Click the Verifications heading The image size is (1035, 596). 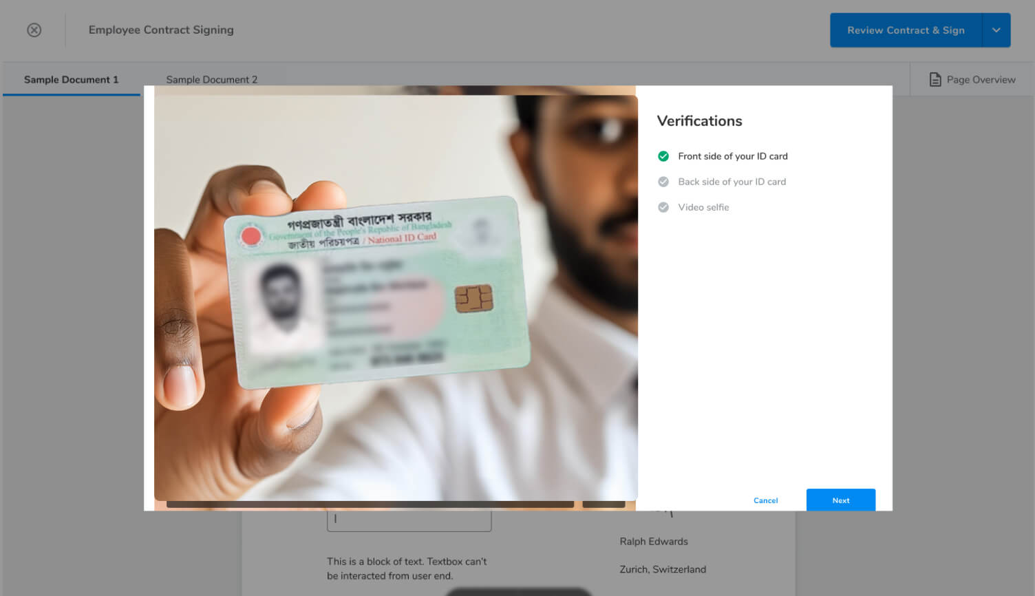coord(699,121)
